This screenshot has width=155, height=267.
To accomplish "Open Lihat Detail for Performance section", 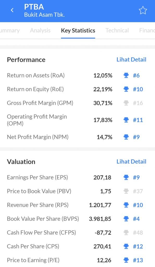I will [x=132, y=59].
